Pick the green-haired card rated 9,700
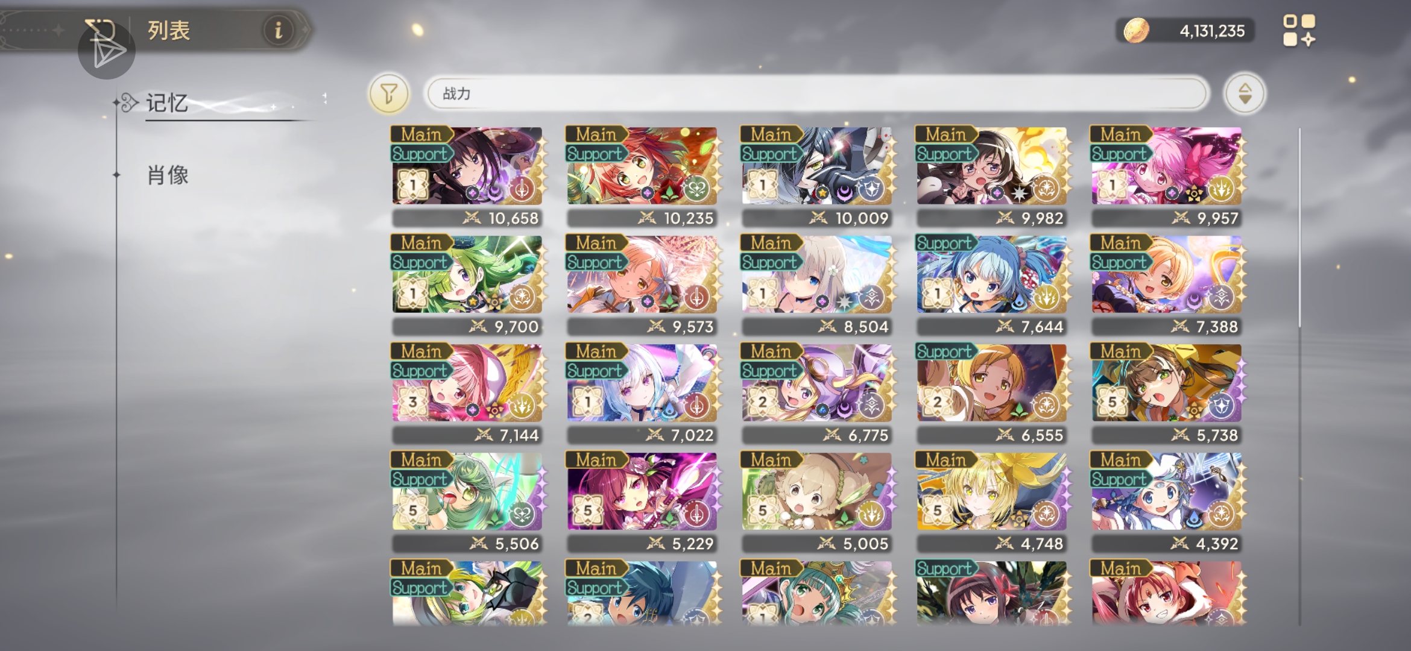 coord(467,284)
